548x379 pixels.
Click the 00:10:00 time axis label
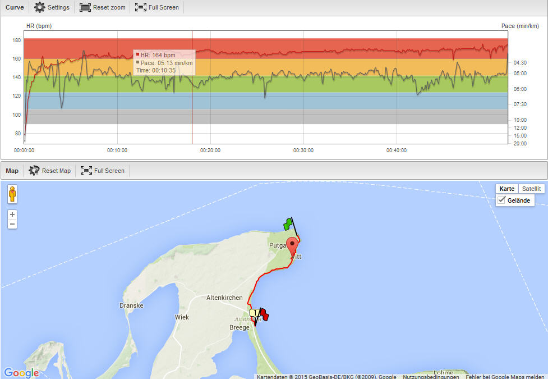pos(117,150)
